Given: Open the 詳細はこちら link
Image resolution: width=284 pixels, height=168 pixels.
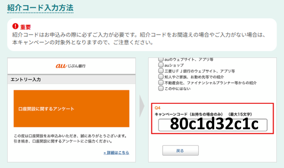Looking at the screenshot, I should tap(116, 153).
